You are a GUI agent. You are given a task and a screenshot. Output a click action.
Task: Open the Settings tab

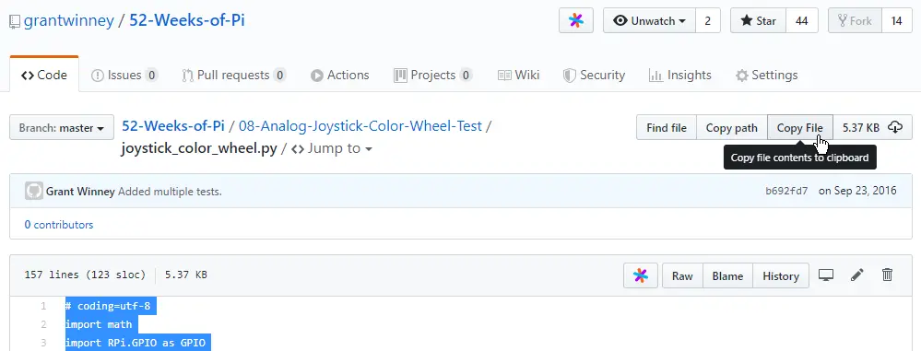tap(766, 76)
